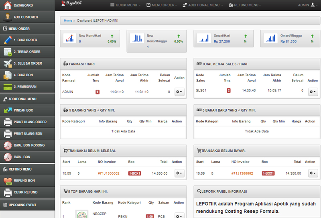The image size is (321, 218).
Task: Open 1. Buat Order sidebar label
Action: (25, 40)
